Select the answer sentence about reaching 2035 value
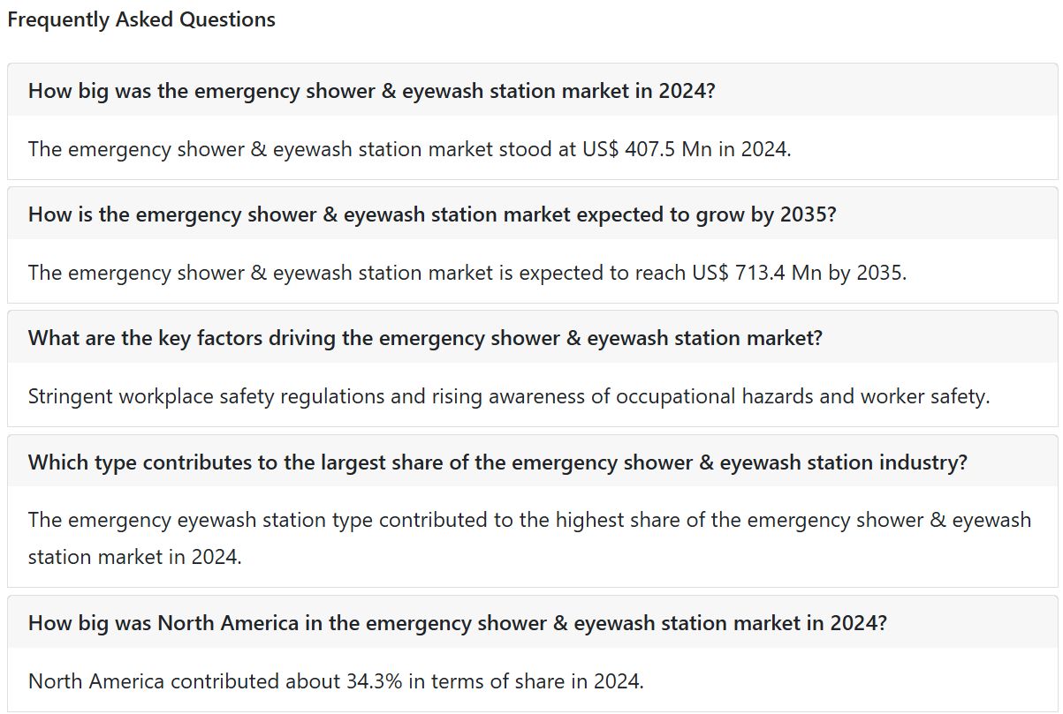The height and width of the screenshot is (714, 1063). pyautogui.click(x=467, y=272)
